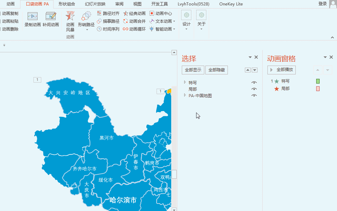337x211 pixels.
Task: Click the 全部隐藏 (hide all) button
Action: [x=217, y=70]
